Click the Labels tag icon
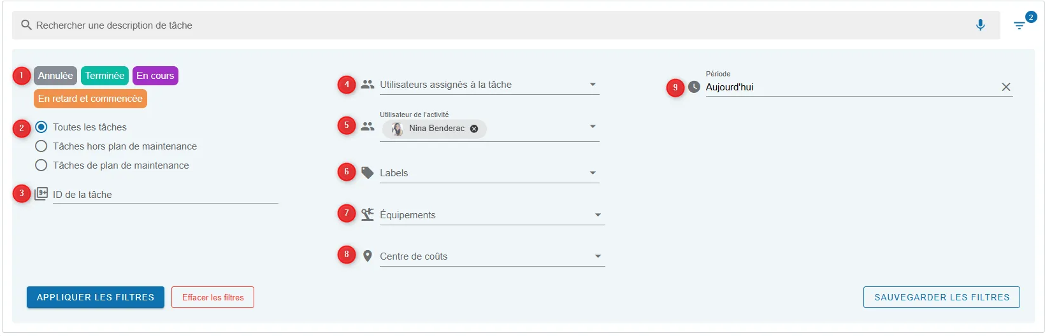1045x336 pixels. tap(368, 172)
